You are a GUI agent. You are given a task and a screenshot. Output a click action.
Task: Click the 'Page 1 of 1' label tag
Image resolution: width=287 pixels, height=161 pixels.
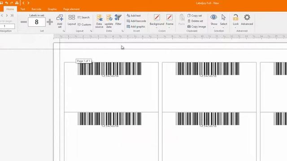pos(84,61)
